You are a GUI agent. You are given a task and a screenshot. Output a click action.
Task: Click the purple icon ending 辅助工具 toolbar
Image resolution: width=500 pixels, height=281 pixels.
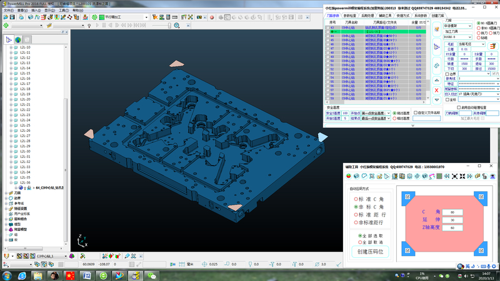[493, 176]
